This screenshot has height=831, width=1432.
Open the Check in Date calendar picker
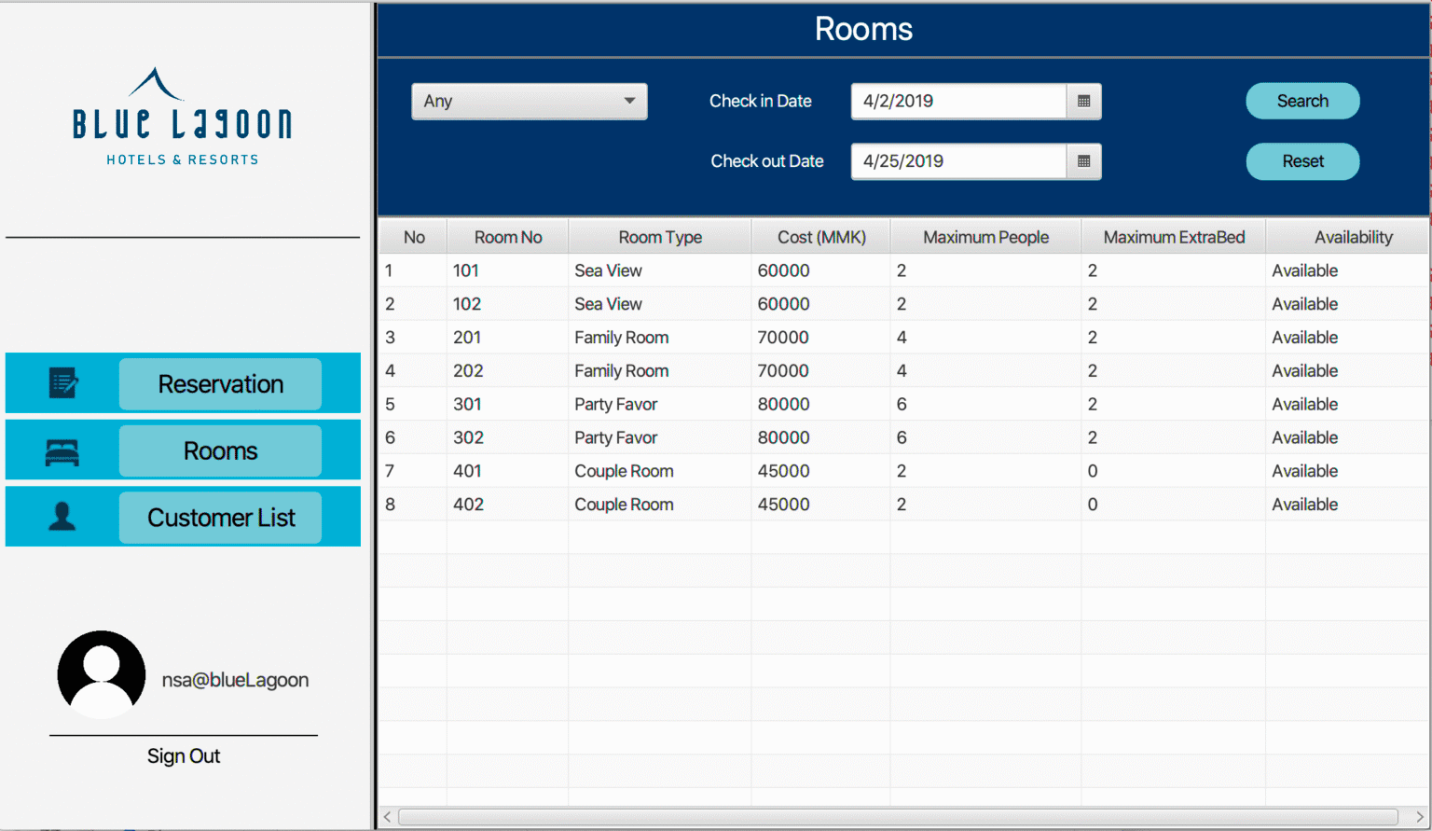pyautogui.click(x=1083, y=101)
